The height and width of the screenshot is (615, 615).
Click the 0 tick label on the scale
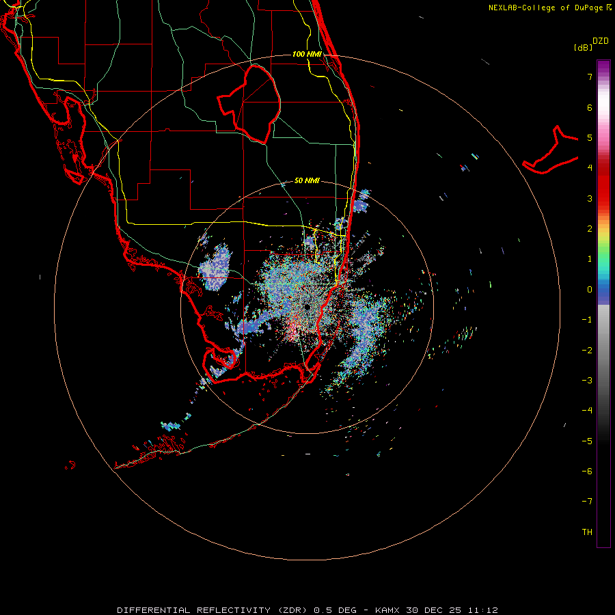click(x=590, y=290)
